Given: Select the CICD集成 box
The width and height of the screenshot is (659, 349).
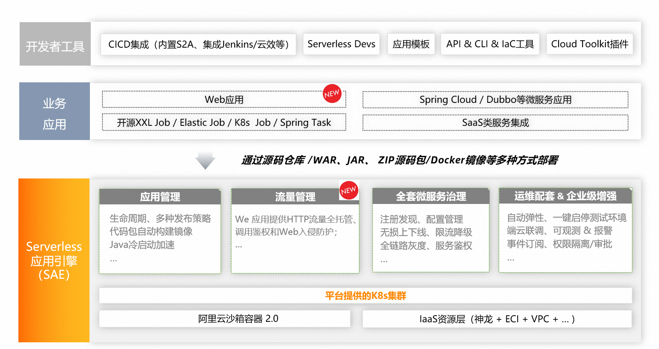Looking at the screenshot, I should click(199, 44).
